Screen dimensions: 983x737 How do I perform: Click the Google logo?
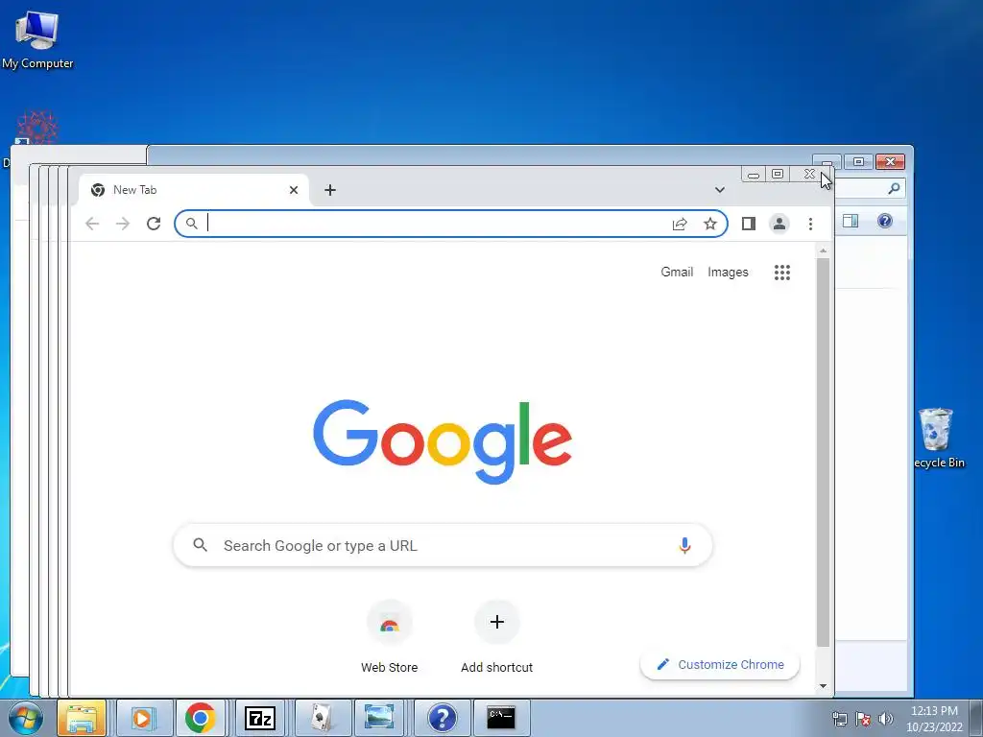click(x=443, y=441)
